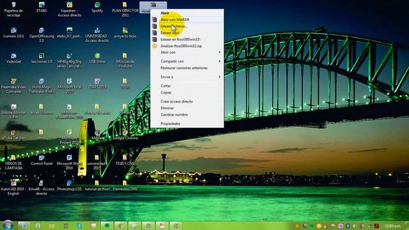This screenshot has width=409, height=230.
Task: Select the Microsoft PowerPoint desktop icon
Action: 70,111
